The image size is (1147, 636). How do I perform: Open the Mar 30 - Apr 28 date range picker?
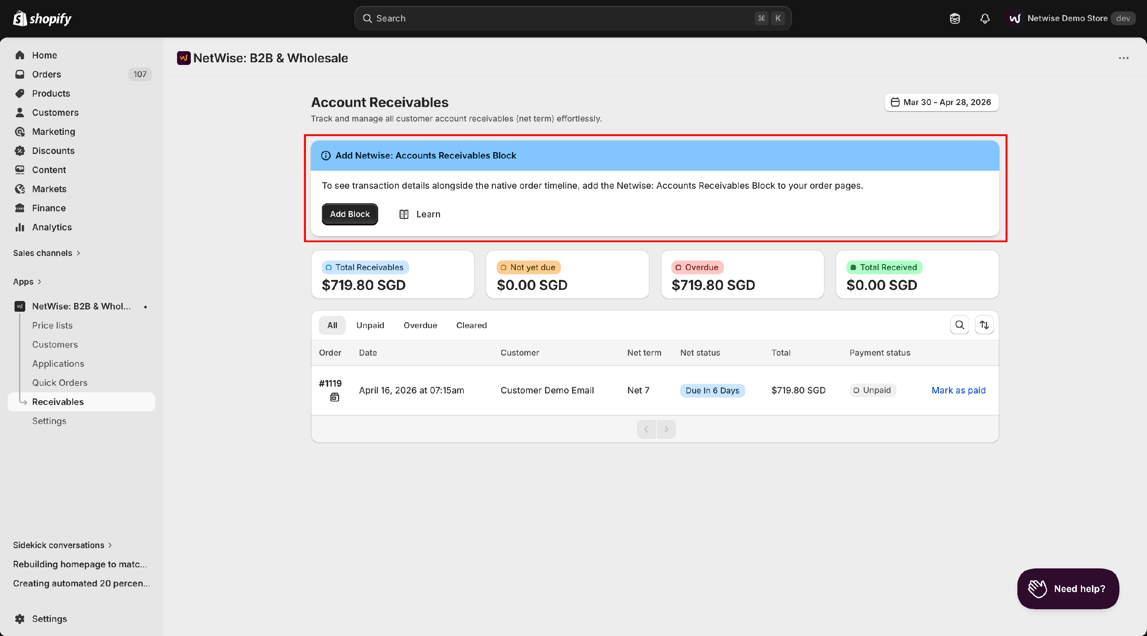point(941,102)
